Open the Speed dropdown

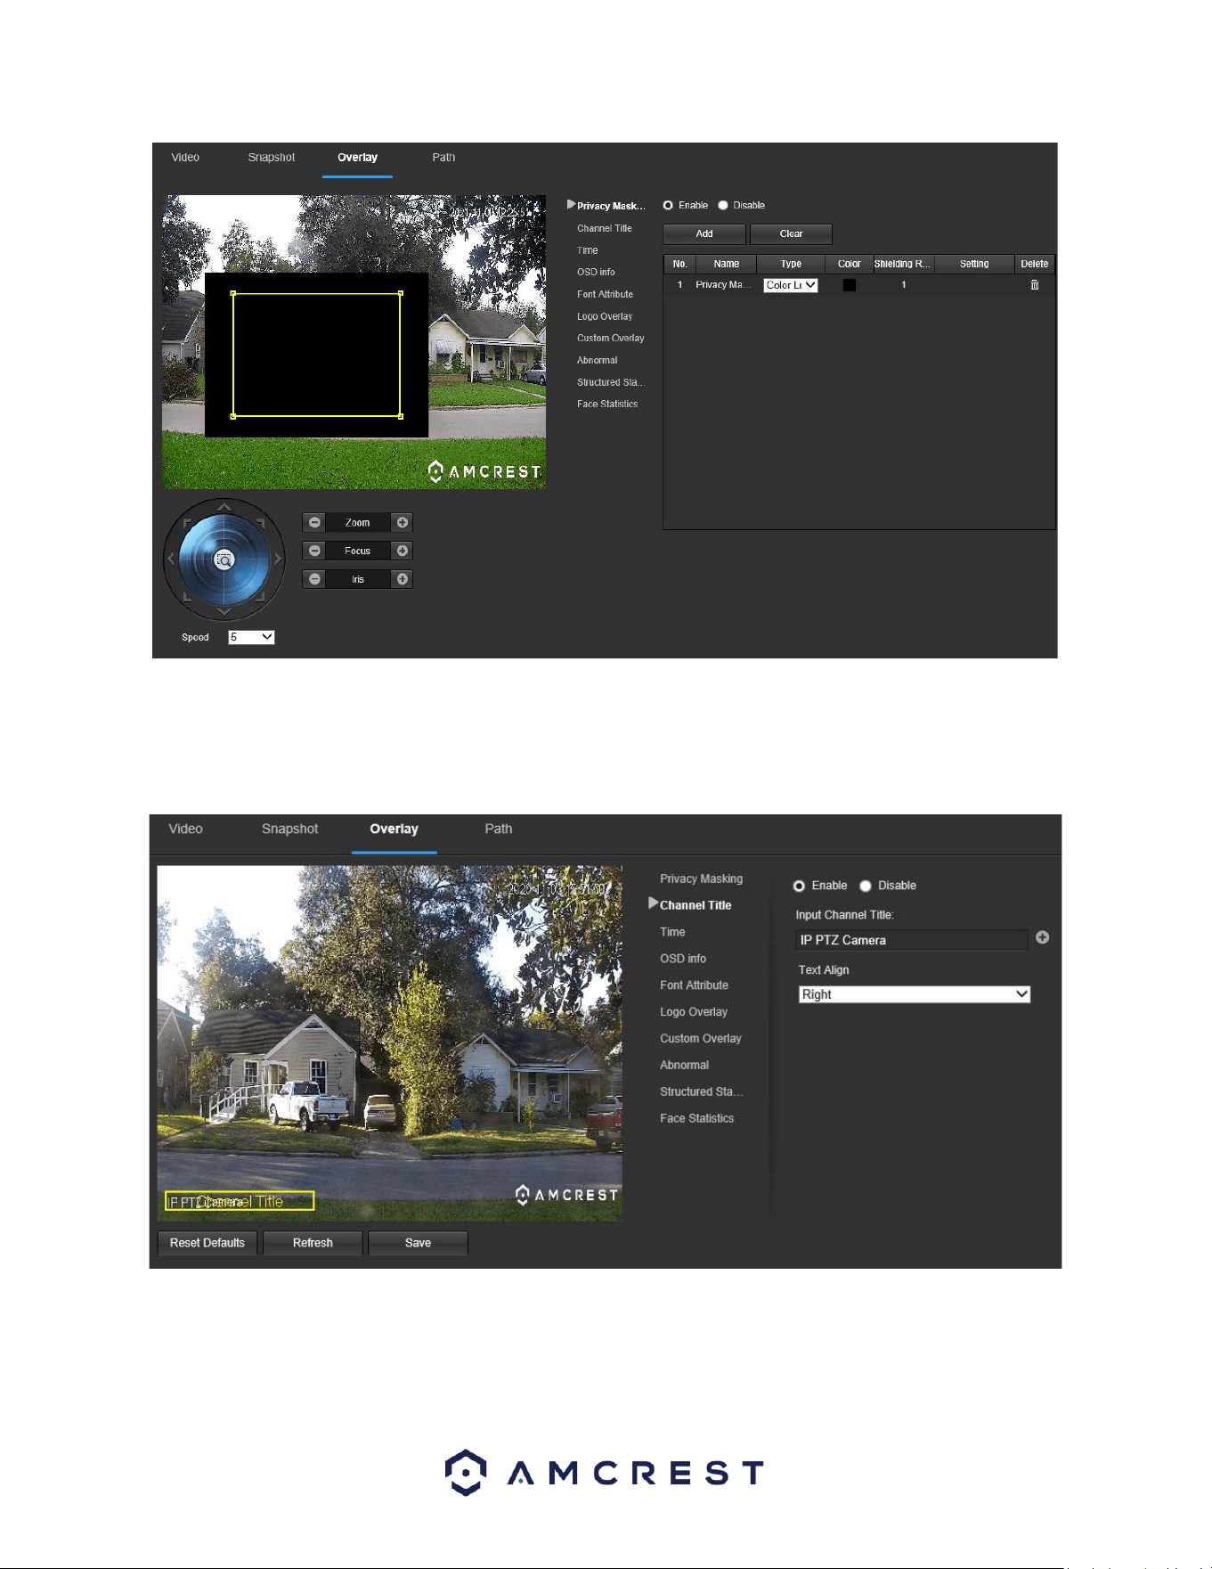(x=251, y=637)
